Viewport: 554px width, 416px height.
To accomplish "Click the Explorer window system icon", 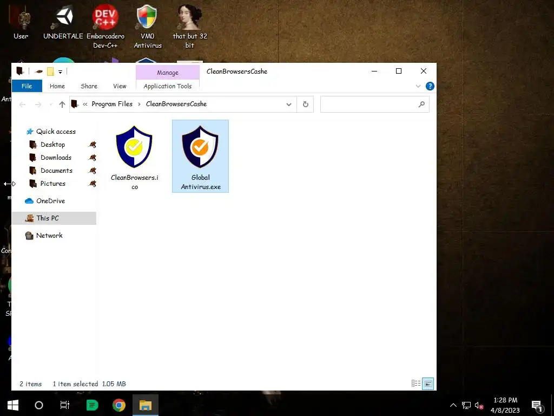I will [20, 71].
